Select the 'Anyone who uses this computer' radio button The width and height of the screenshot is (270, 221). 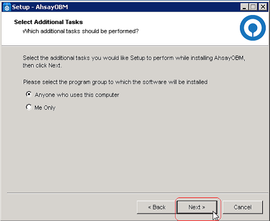(x=29, y=94)
